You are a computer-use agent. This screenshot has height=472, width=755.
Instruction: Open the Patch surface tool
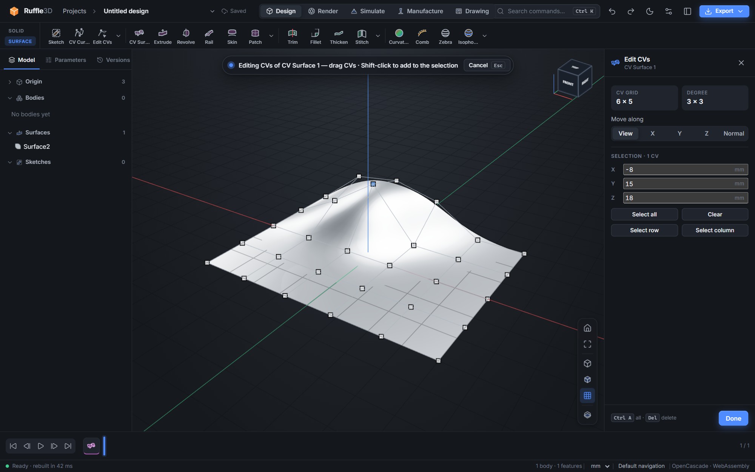255,36
